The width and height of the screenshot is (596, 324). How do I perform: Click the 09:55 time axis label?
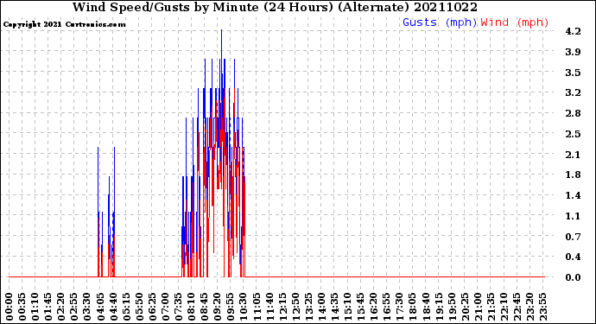click(231, 307)
